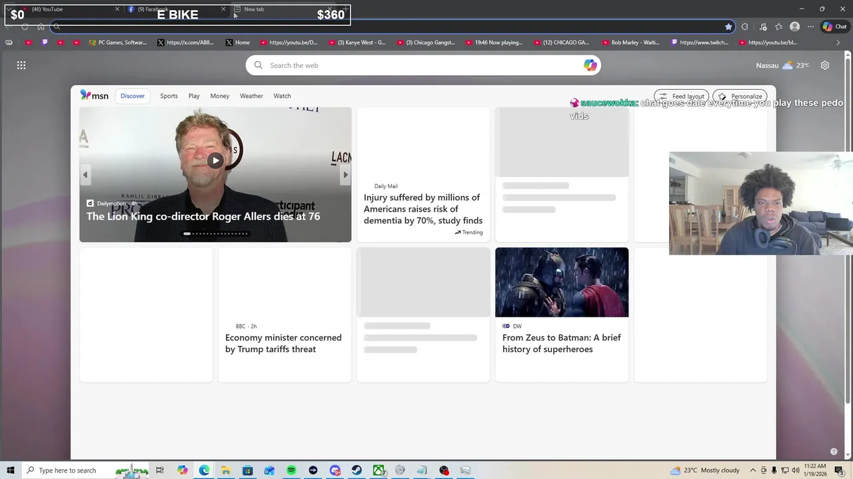Select the Play tab
The image size is (853, 479).
[x=194, y=96]
